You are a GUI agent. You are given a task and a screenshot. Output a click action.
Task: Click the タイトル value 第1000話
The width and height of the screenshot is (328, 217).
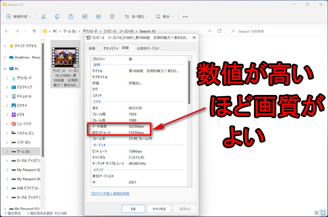(154, 71)
